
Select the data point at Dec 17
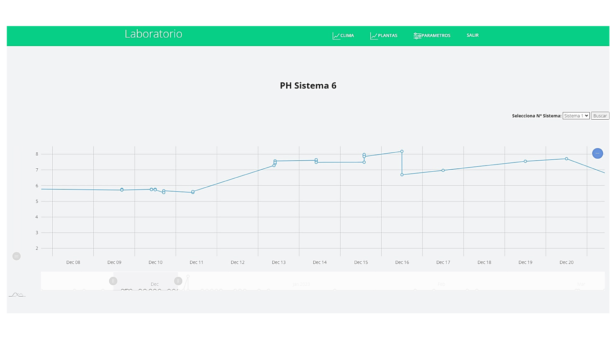point(443,170)
